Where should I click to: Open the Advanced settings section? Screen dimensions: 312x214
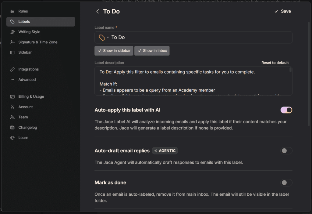[27, 80]
